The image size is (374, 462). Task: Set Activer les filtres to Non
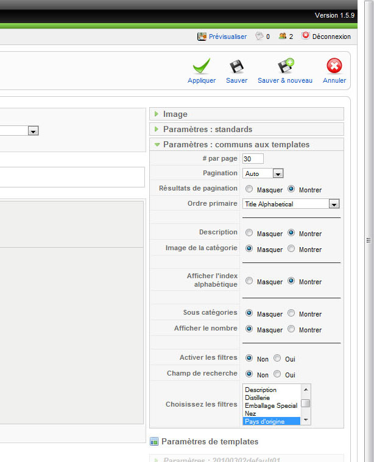249,358
